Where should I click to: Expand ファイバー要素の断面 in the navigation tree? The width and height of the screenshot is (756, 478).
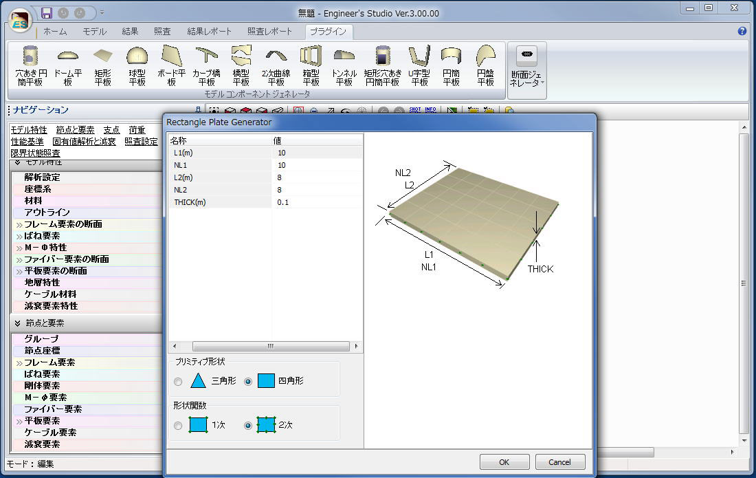[x=19, y=260]
